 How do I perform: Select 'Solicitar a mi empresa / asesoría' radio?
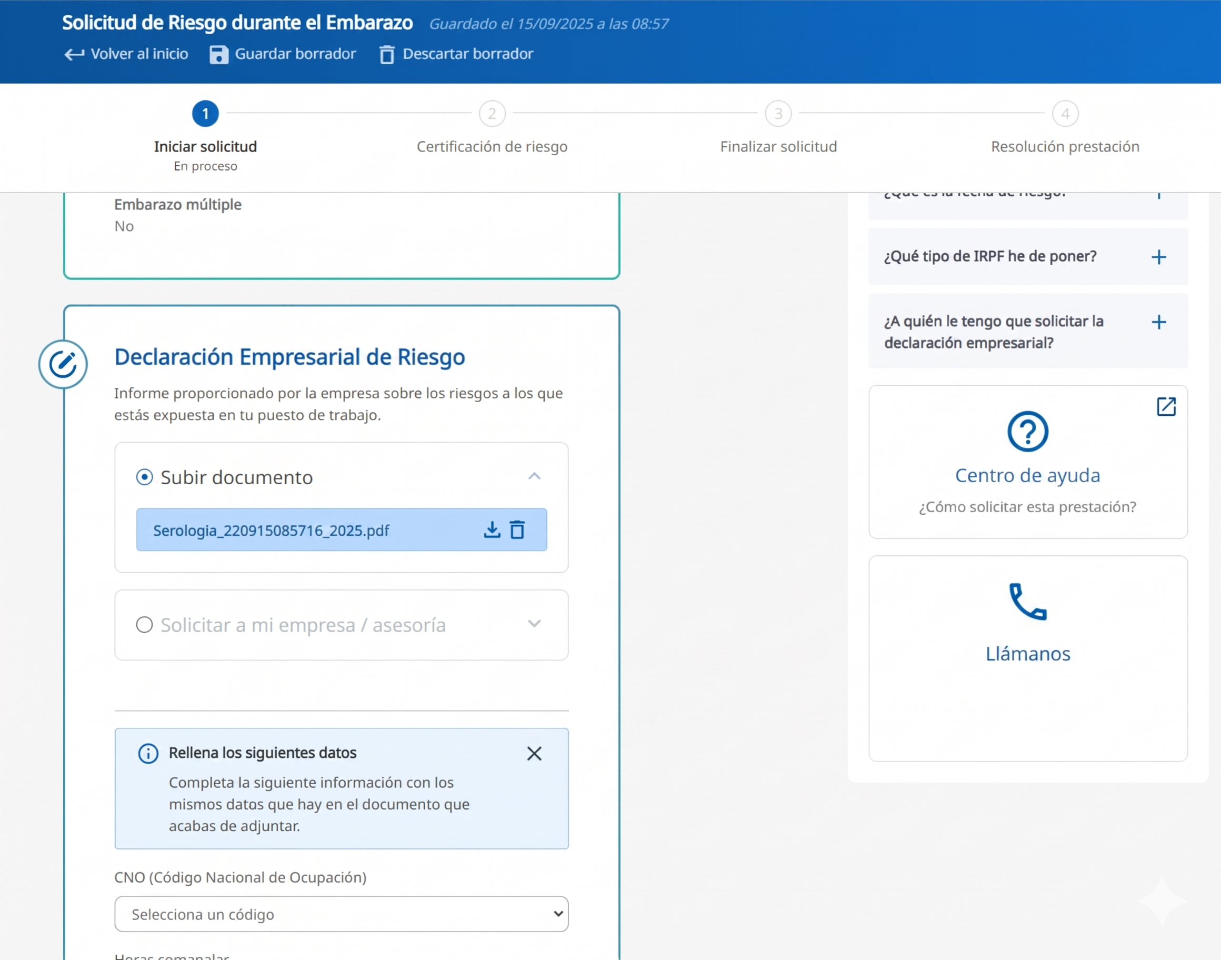click(x=144, y=624)
